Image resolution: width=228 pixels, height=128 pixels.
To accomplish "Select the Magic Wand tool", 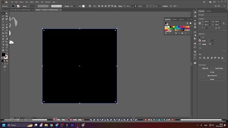I will 3,16.
